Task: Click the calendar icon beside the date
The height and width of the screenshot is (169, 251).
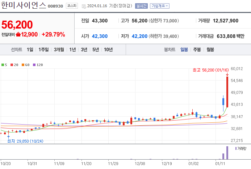Action: pyautogui.click(x=84, y=6)
